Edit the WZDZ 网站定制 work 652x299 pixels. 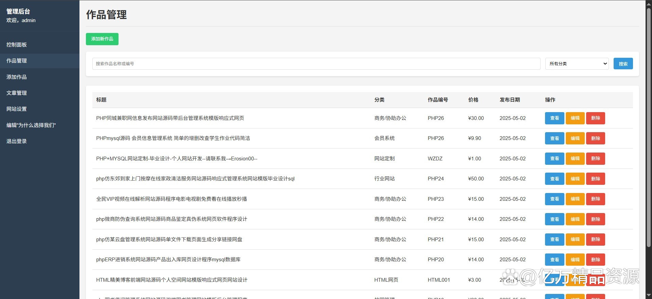coord(575,159)
